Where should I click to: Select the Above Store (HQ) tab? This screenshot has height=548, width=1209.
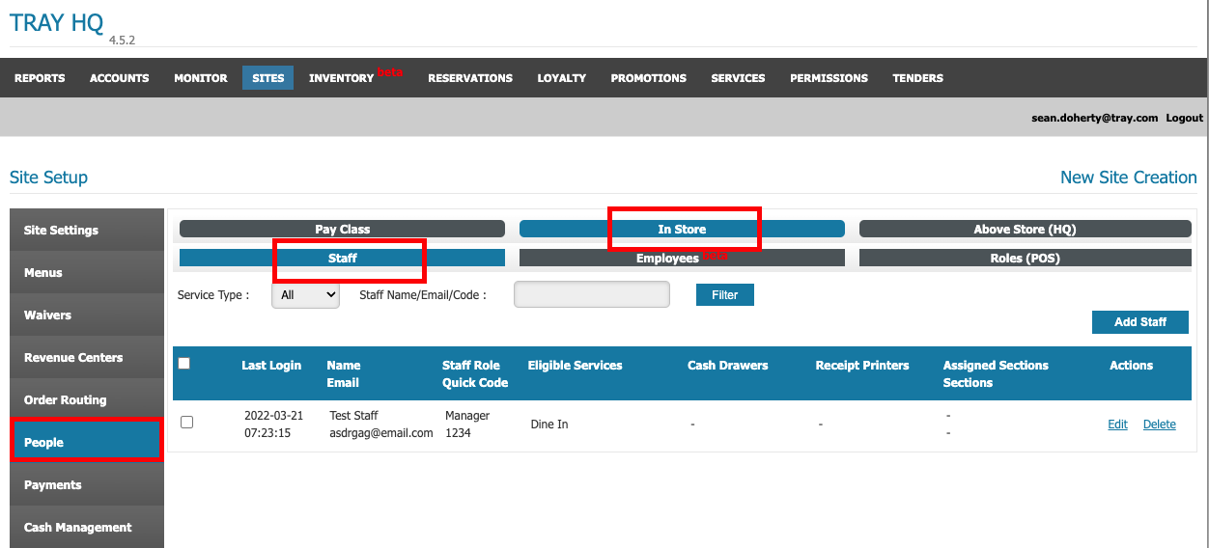(1025, 230)
